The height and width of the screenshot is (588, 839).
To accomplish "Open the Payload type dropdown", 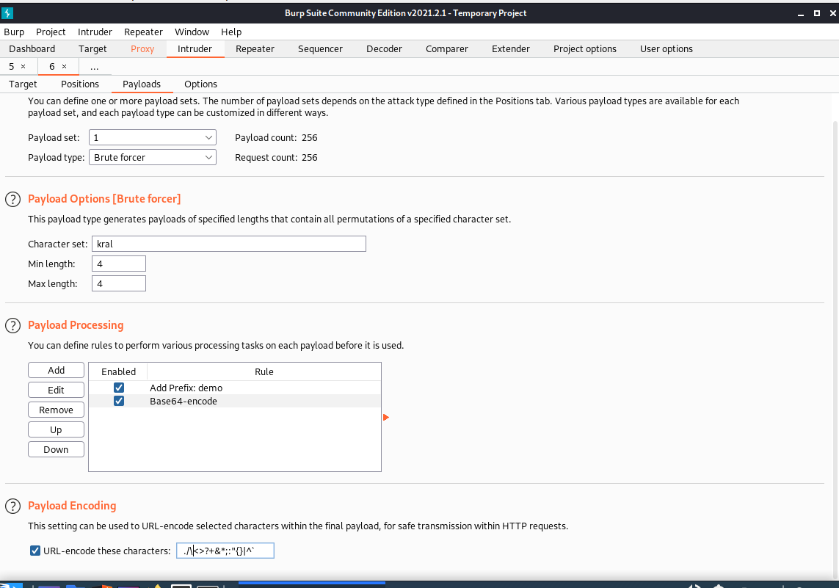I will (x=153, y=157).
